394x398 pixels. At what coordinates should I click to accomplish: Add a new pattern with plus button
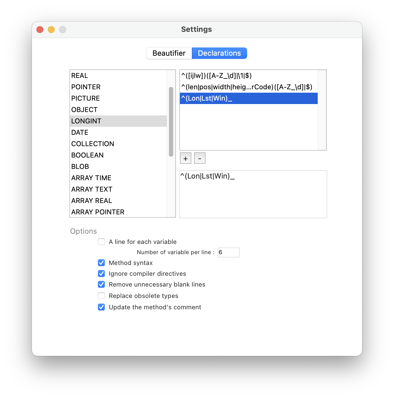pos(186,158)
